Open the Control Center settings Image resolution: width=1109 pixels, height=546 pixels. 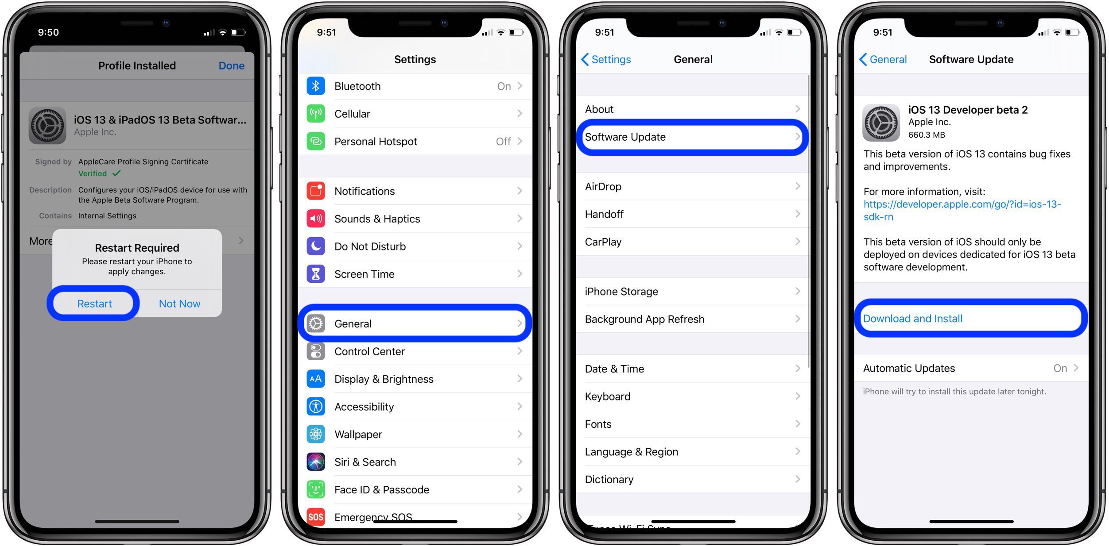417,352
